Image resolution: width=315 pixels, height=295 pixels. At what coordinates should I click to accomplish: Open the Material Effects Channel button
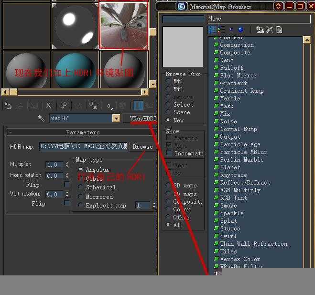[109, 106]
